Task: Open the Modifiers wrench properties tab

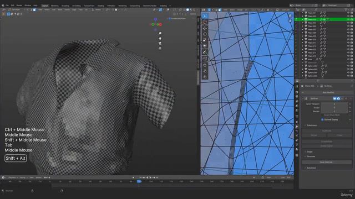Action: [297, 127]
